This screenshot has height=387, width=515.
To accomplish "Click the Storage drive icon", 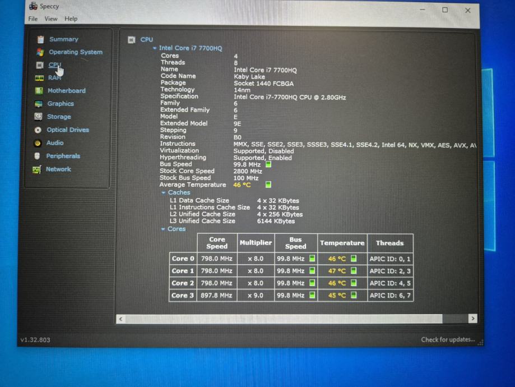I will click(x=39, y=117).
